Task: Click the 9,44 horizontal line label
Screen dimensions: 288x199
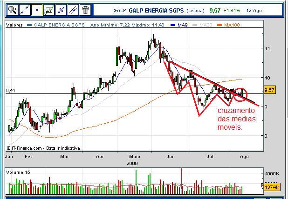Action: coord(11,91)
